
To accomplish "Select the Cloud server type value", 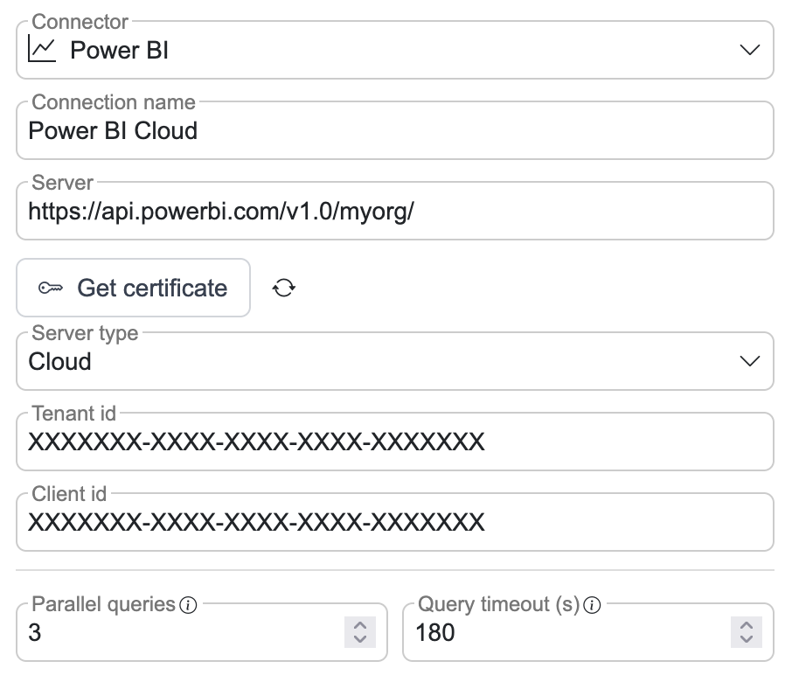I will click(59, 361).
